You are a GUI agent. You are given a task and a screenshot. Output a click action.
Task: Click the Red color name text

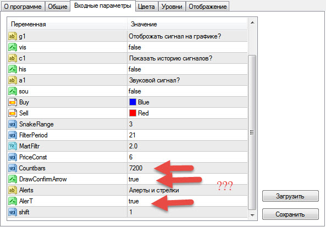point(143,113)
